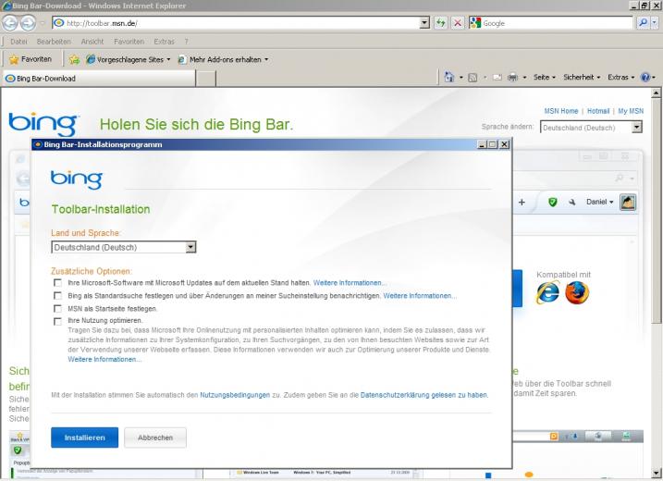Click the plus icon in toolbar preview
This screenshot has width=663, height=481.
(x=522, y=203)
